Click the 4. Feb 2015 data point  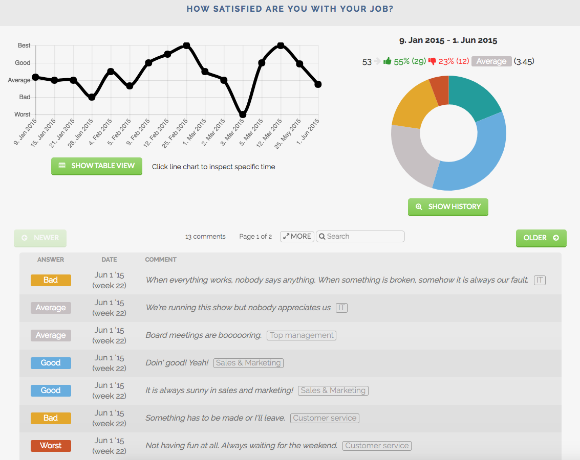(x=111, y=71)
